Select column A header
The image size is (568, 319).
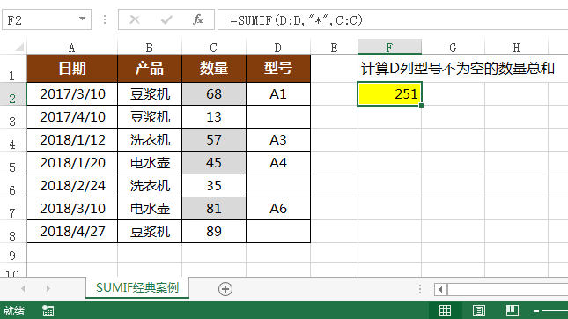pos(72,47)
